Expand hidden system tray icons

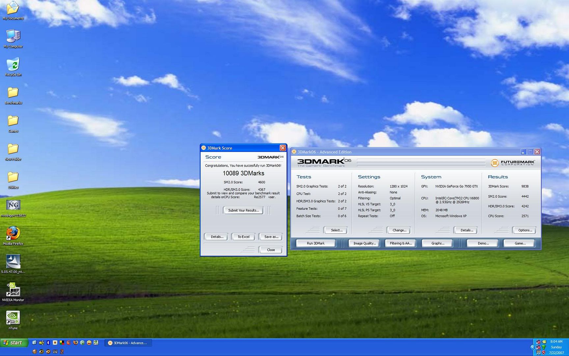pyautogui.click(x=533, y=347)
